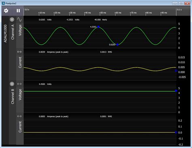Click Channel B current blue handle
The width and height of the screenshot is (192, 148).
point(176,132)
